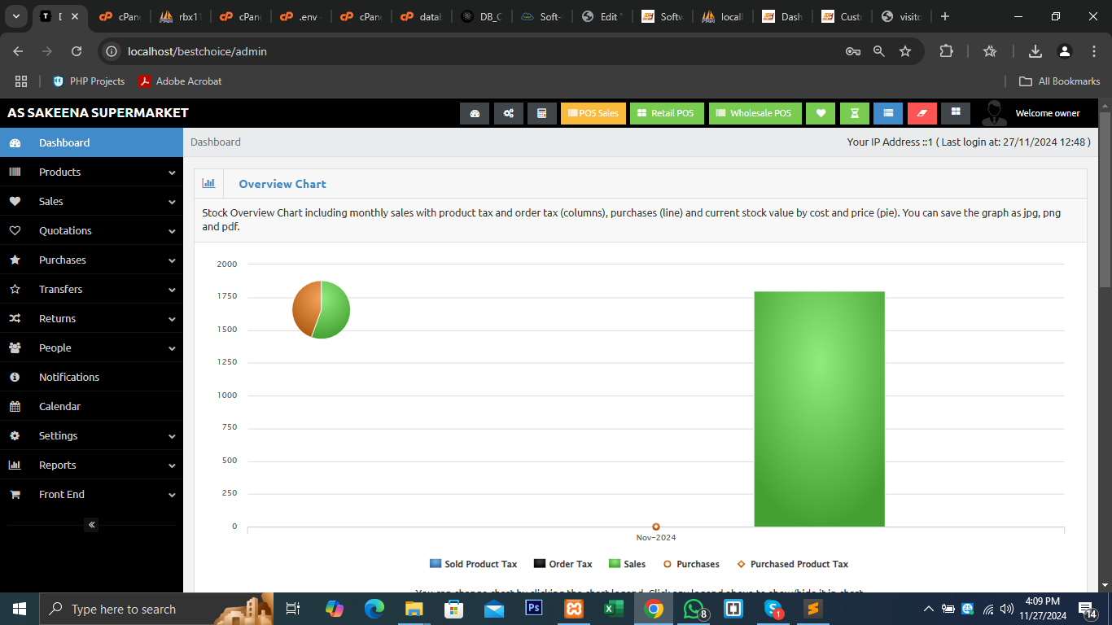Click the blue list icon button
Viewport: 1112px width, 625px height.
tap(888, 113)
